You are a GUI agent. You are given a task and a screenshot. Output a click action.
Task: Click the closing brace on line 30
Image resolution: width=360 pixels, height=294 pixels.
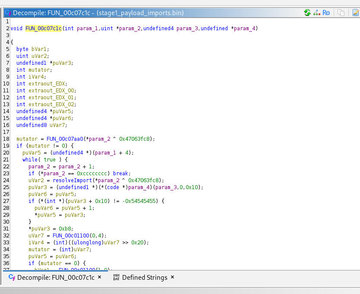(x=30, y=221)
